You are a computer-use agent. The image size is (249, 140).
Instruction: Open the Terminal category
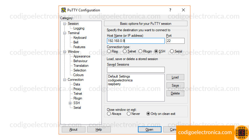74,33
